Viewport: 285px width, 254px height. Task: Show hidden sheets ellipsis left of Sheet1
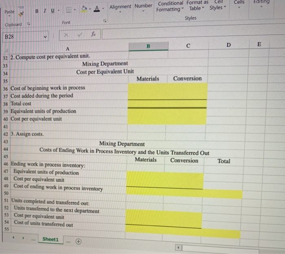tap(33, 240)
